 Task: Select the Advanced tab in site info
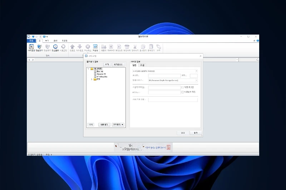pyautogui.click(x=142, y=65)
